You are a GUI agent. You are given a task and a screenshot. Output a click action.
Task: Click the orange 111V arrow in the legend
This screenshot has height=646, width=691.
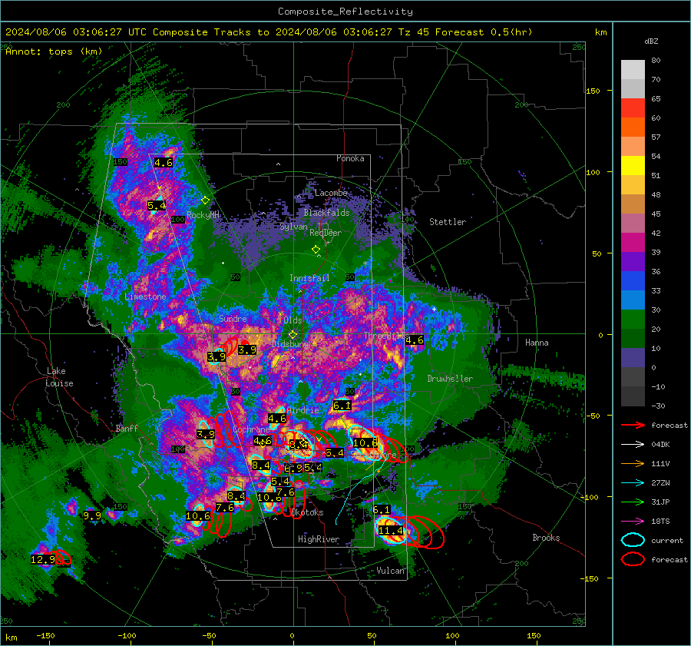click(x=633, y=463)
